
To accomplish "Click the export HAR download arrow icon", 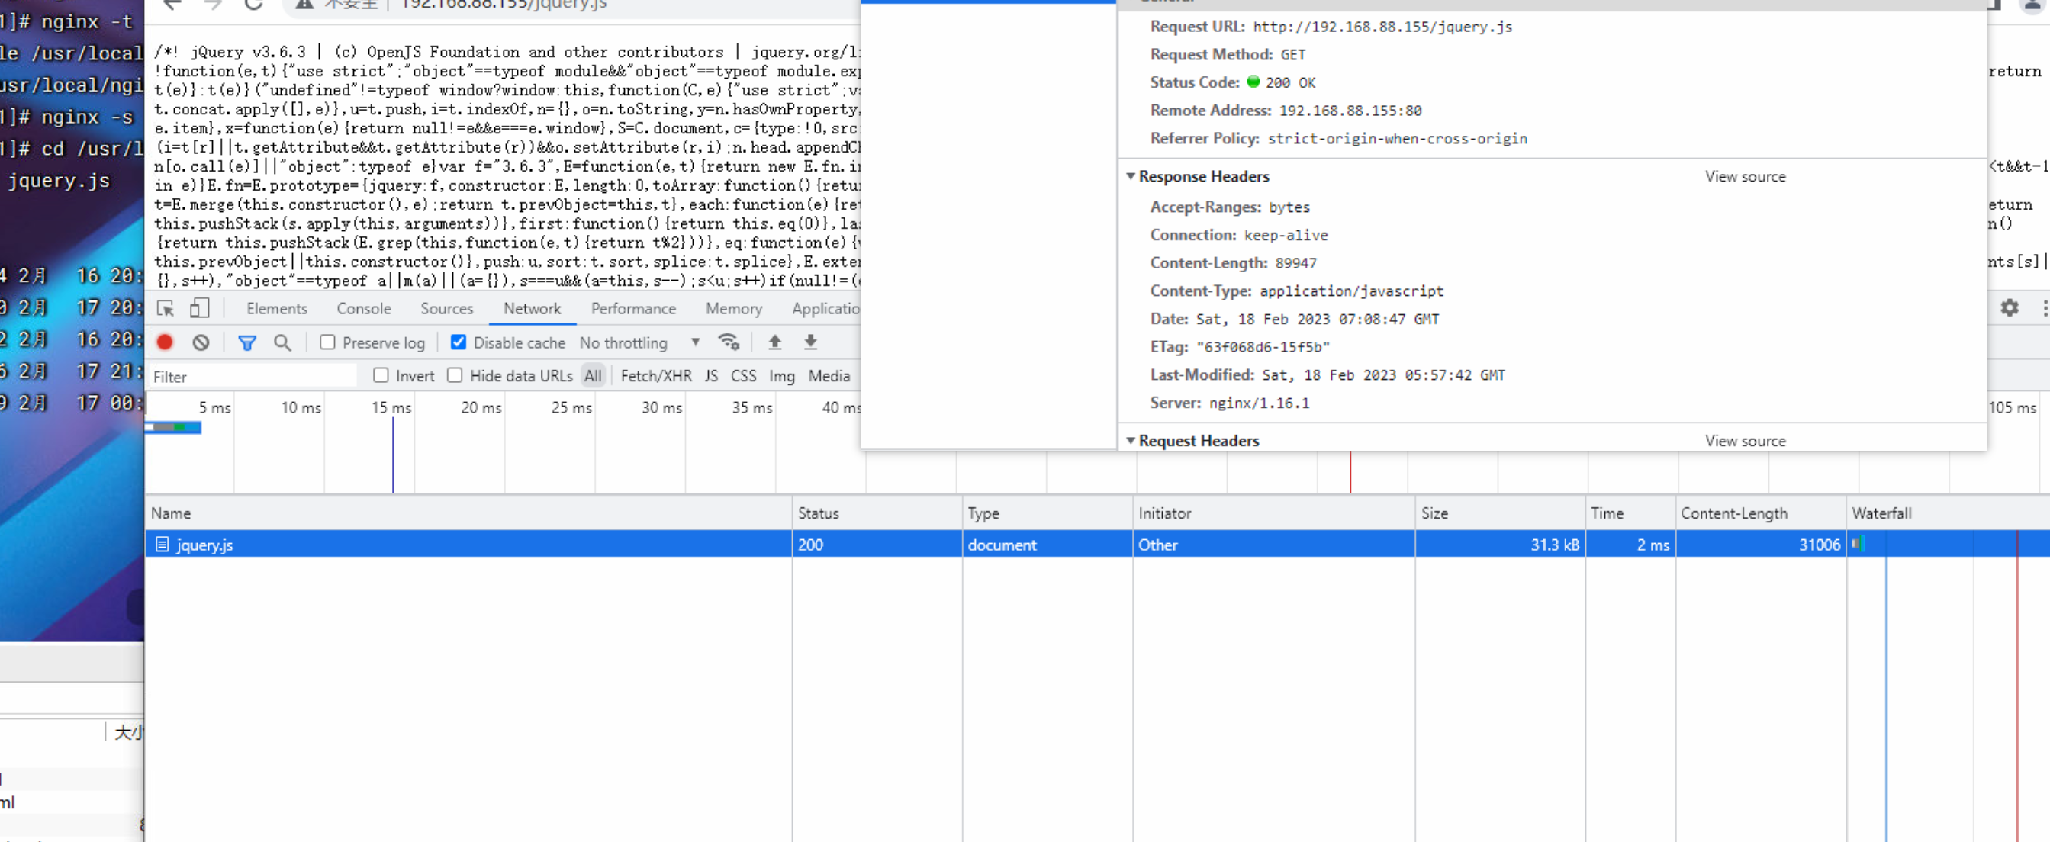I will click(810, 342).
